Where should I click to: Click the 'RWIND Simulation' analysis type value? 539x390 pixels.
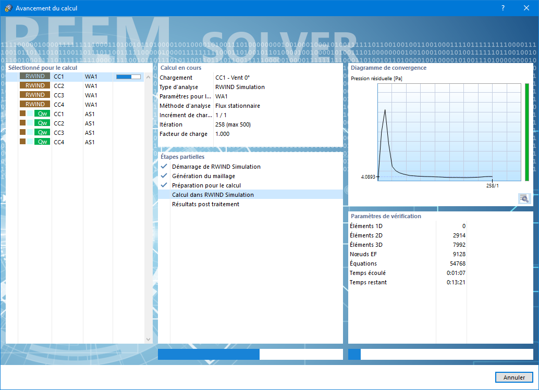pyautogui.click(x=240, y=87)
